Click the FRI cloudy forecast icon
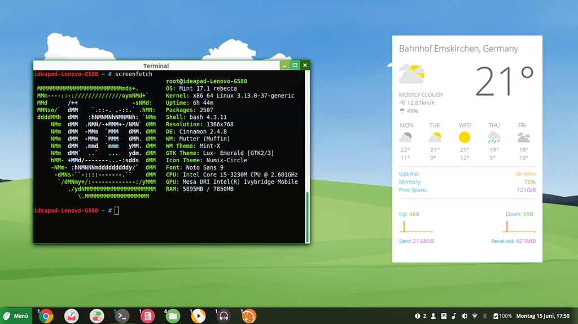The image size is (578, 324). (x=523, y=137)
